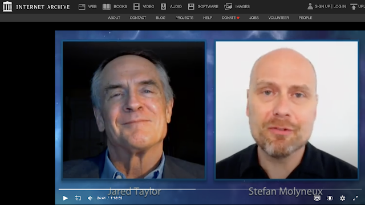365x205 pixels.
Task: Open the AUDIO menu label
Action: (176, 6)
